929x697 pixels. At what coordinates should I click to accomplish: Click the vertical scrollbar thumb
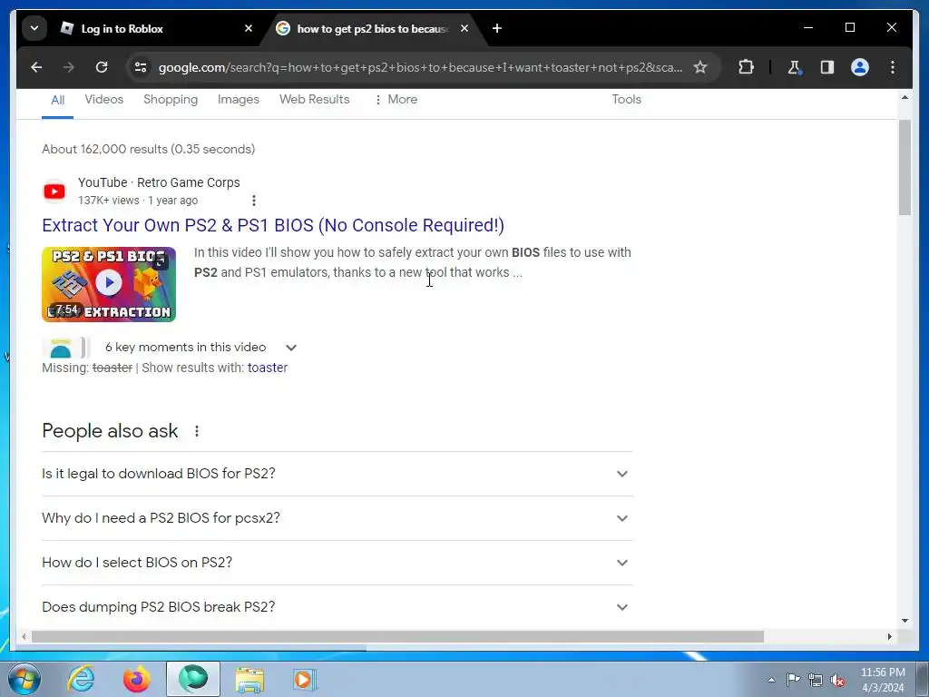click(x=905, y=168)
